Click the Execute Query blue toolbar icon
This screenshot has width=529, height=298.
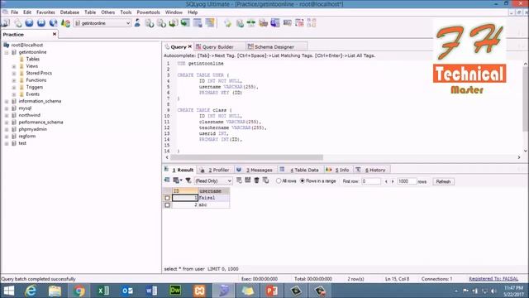pos(30,23)
